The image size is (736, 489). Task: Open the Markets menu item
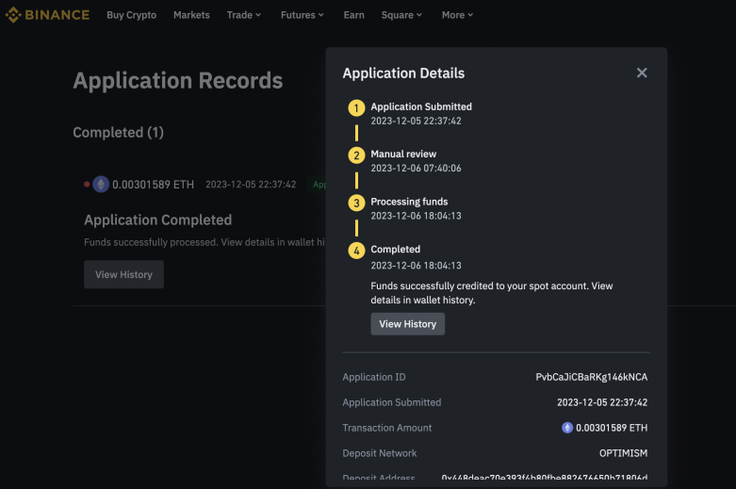point(191,15)
